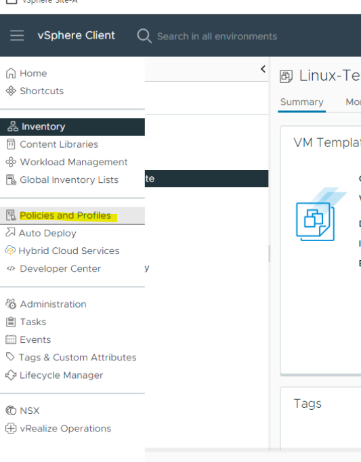Click the vRealize Operations plus icon
This screenshot has width=361, height=462.
[11, 428]
